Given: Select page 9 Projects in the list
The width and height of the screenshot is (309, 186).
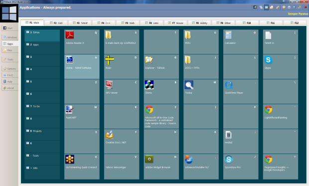Looking at the screenshot, I should coord(42,134).
